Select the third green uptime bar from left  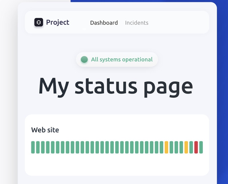tap(43, 147)
